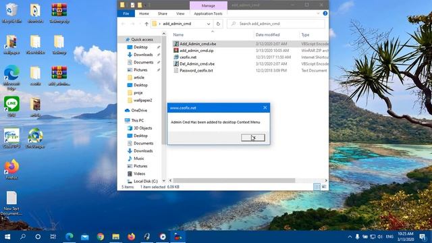Expand the ribbon with the chevron
The image size is (432, 243).
point(318,13)
